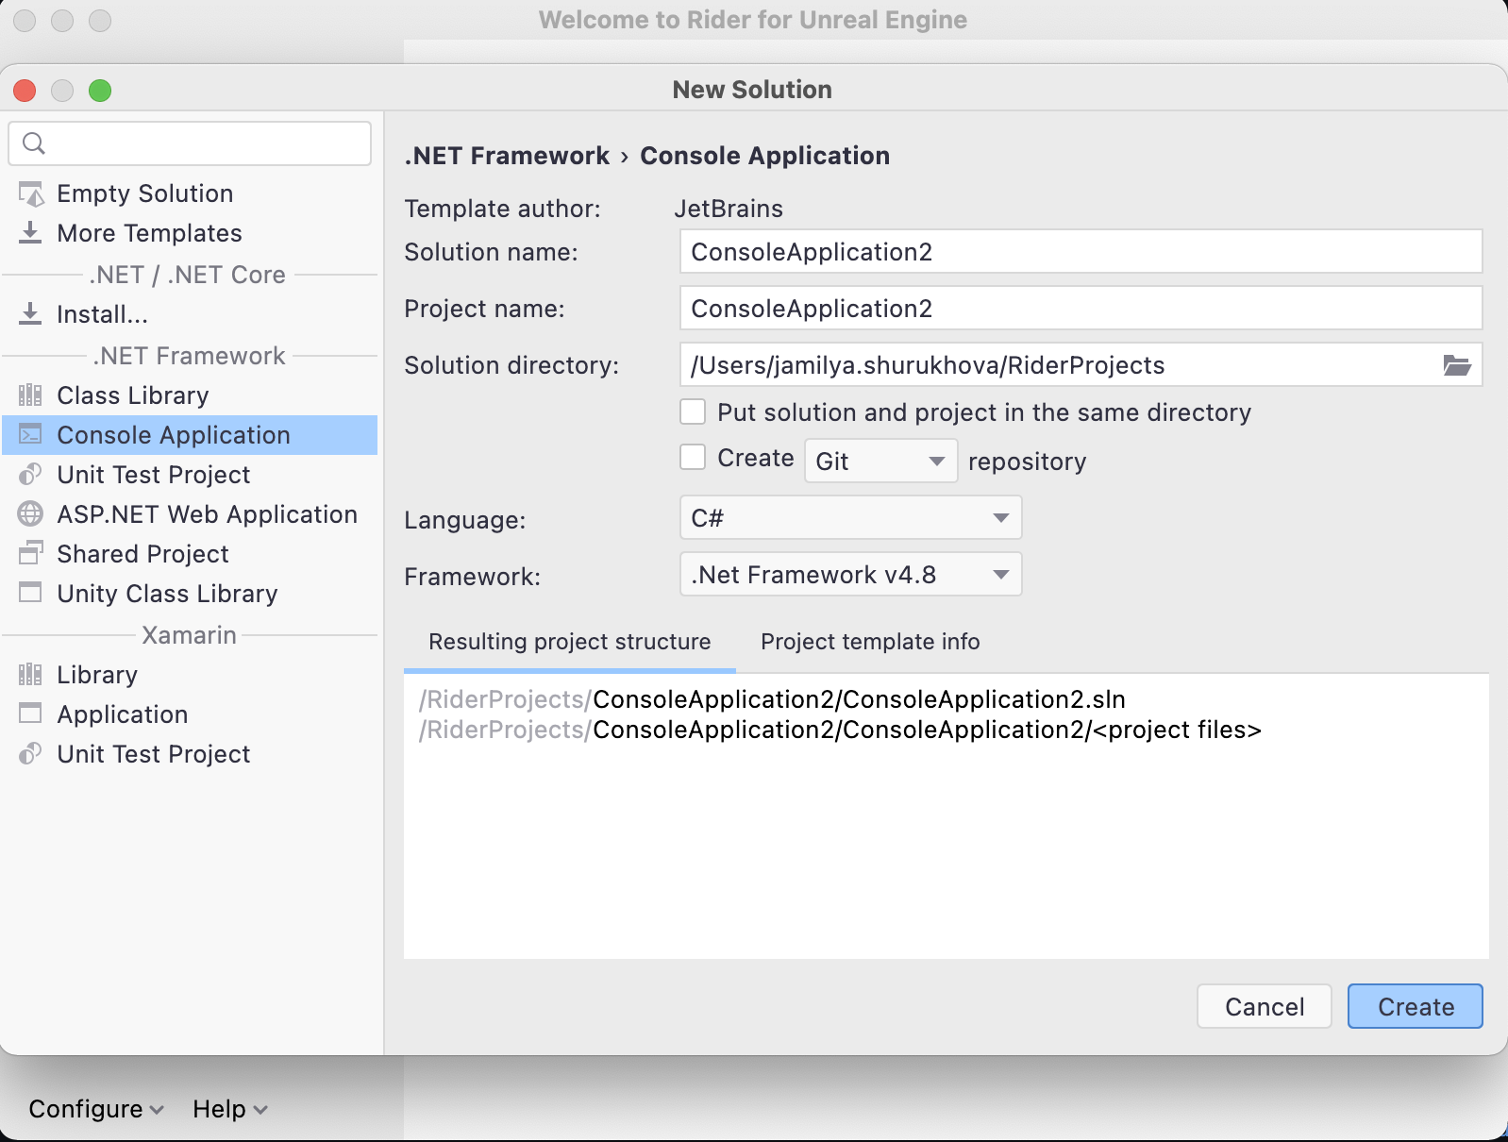The width and height of the screenshot is (1508, 1142).
Task: Expand the Configure menu in Welcome window
Action: pyautogui.click(x=96, y=1109)
